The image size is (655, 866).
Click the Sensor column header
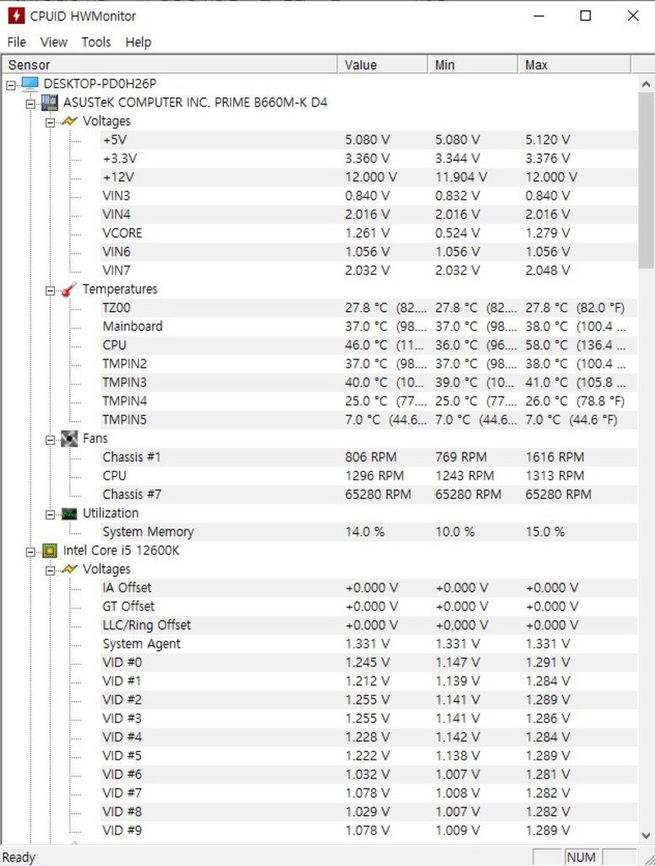tap(169, 64)
